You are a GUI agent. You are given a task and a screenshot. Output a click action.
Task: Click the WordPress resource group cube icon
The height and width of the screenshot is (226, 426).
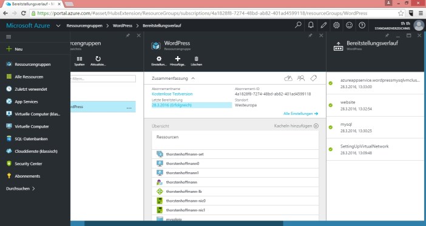tap(156, 46)
